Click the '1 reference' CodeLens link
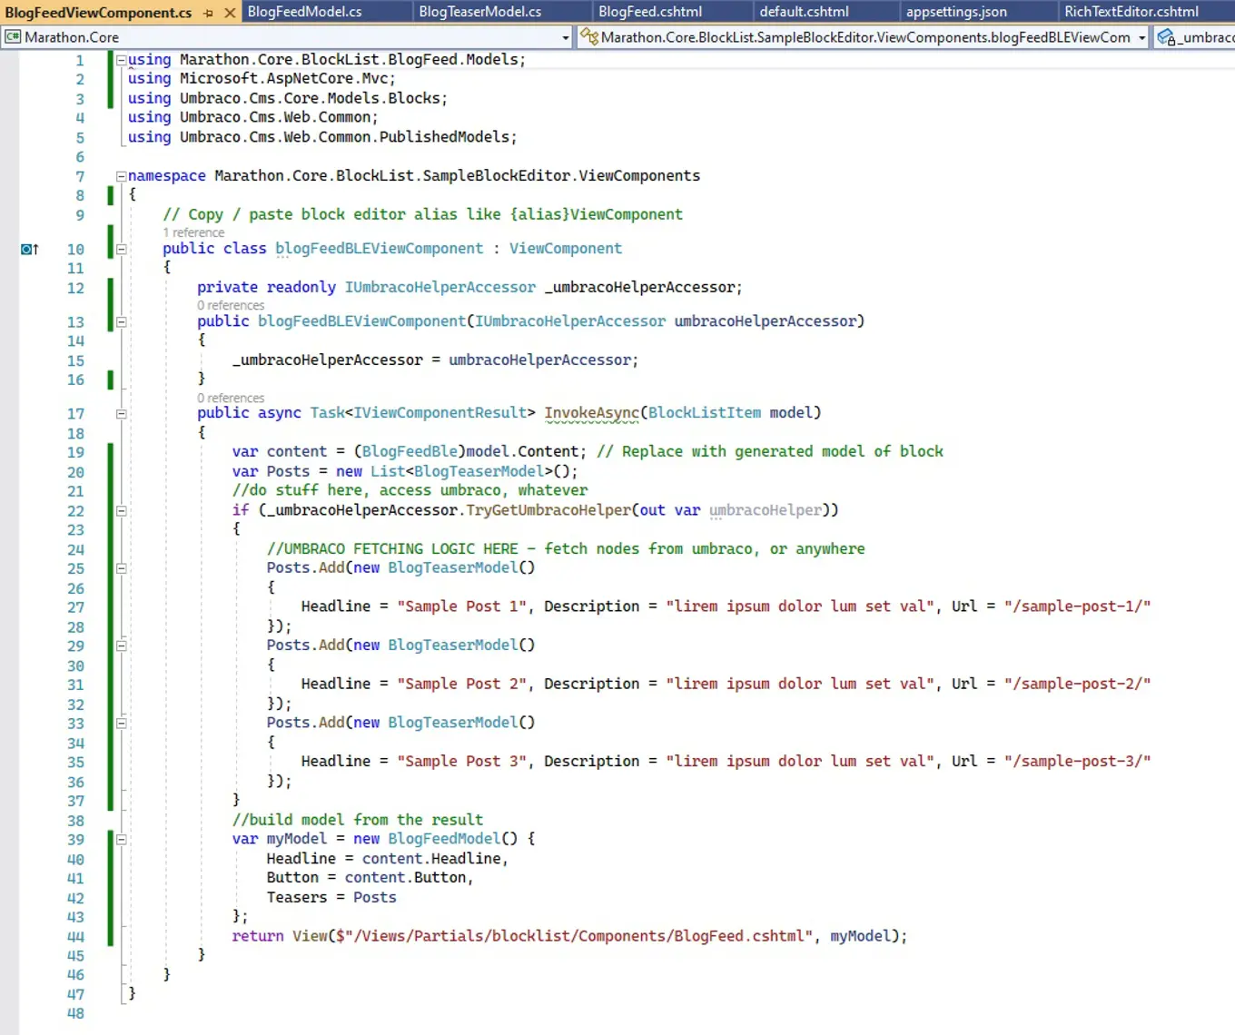 tap(193, 232)
